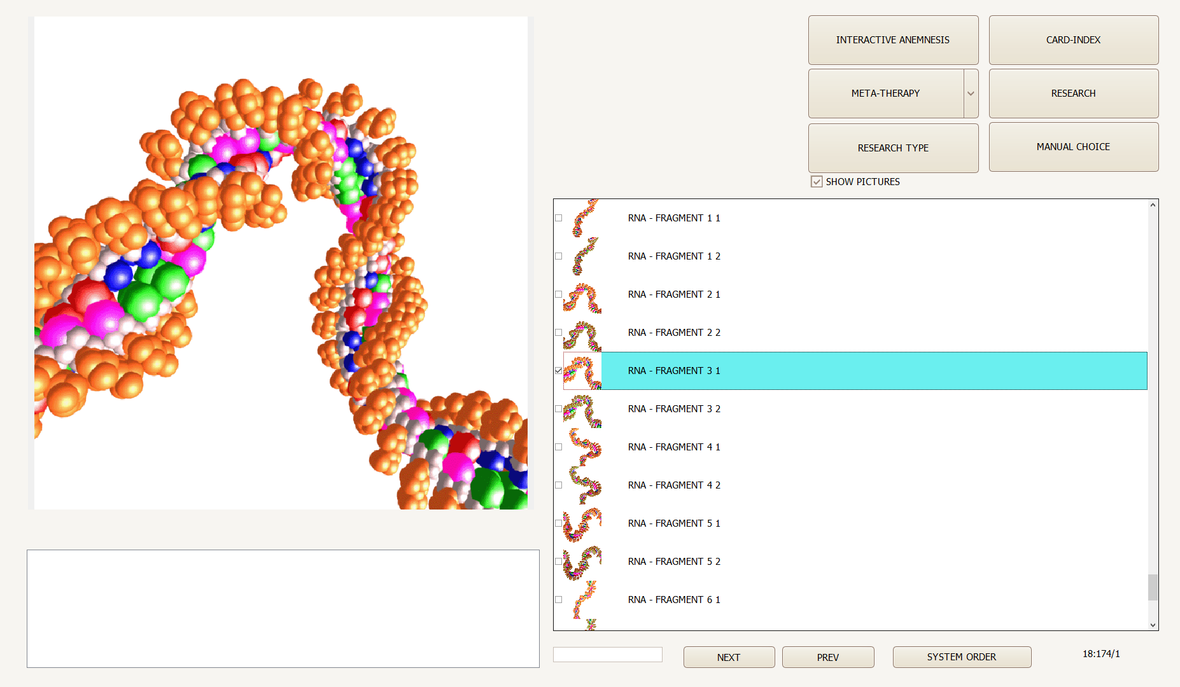Click the search field left of NEXT
The image size is (1180, 687).
608,655
